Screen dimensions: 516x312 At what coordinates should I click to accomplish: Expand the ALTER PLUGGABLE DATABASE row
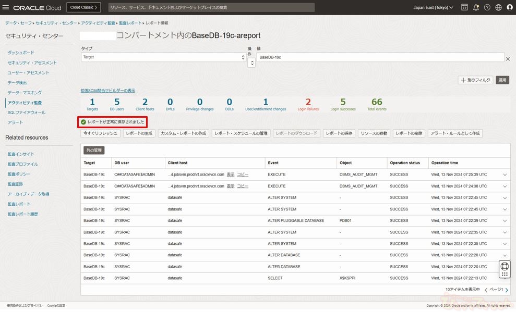click(x=505, y=221)
